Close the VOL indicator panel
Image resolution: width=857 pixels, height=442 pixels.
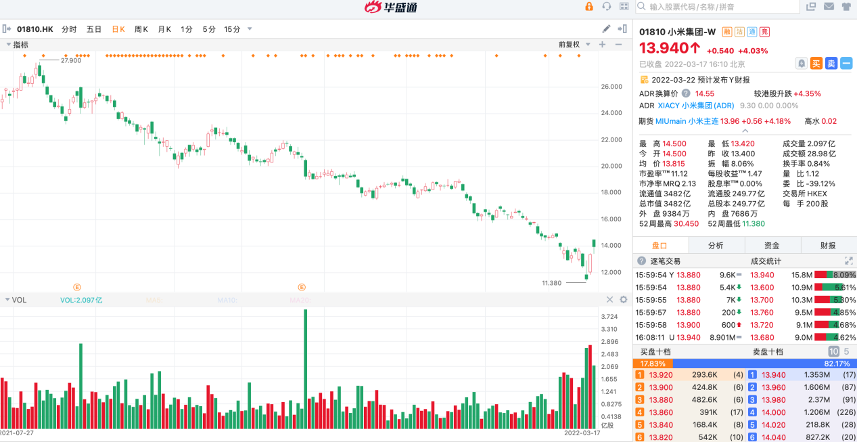tap(609, 299)
